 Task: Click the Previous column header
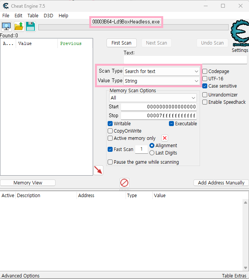point(75,43)
